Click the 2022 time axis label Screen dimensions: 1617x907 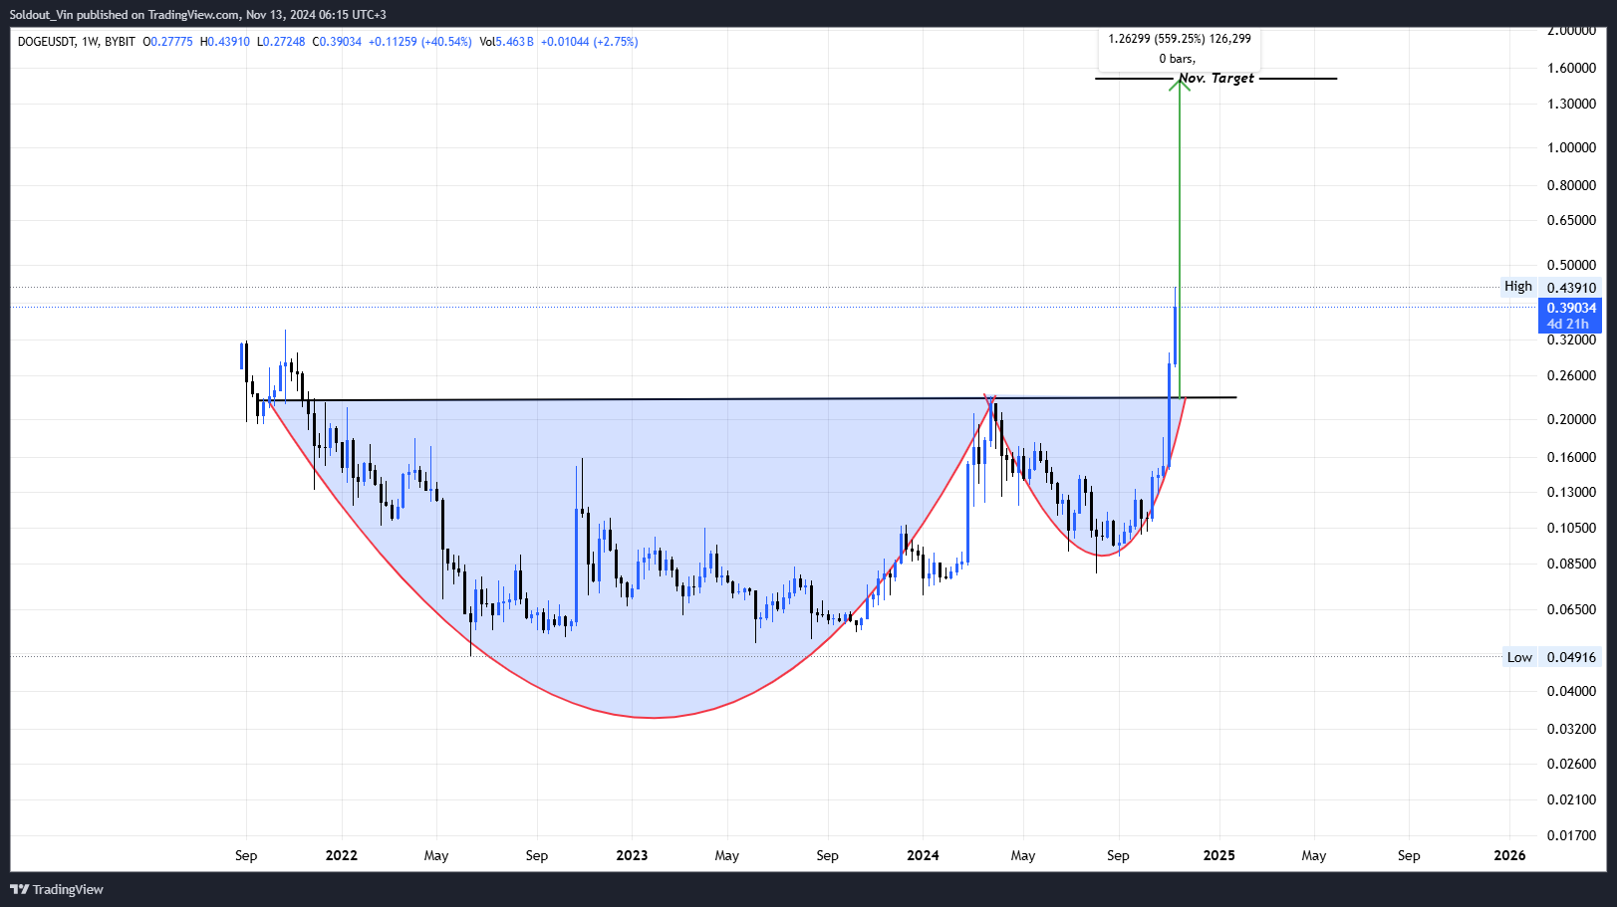[341, 855]
